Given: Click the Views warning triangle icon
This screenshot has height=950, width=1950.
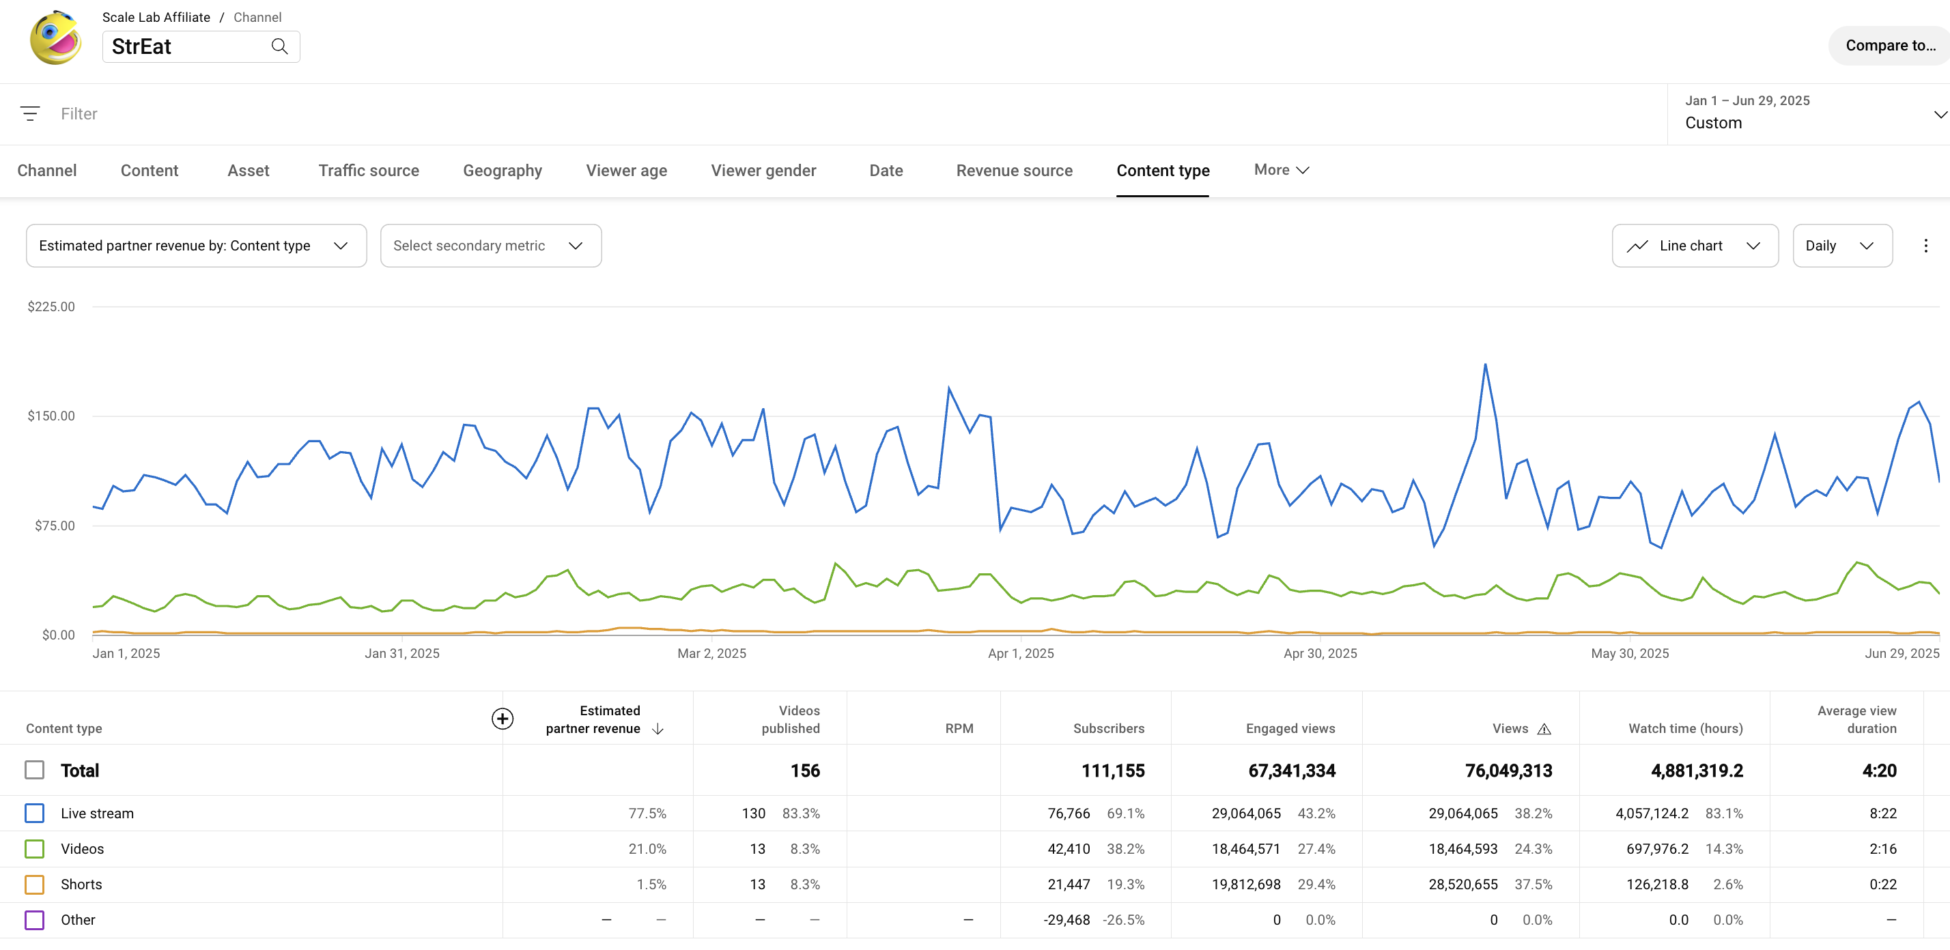Looking at the screenshot, I should [x=1544, y=728].
